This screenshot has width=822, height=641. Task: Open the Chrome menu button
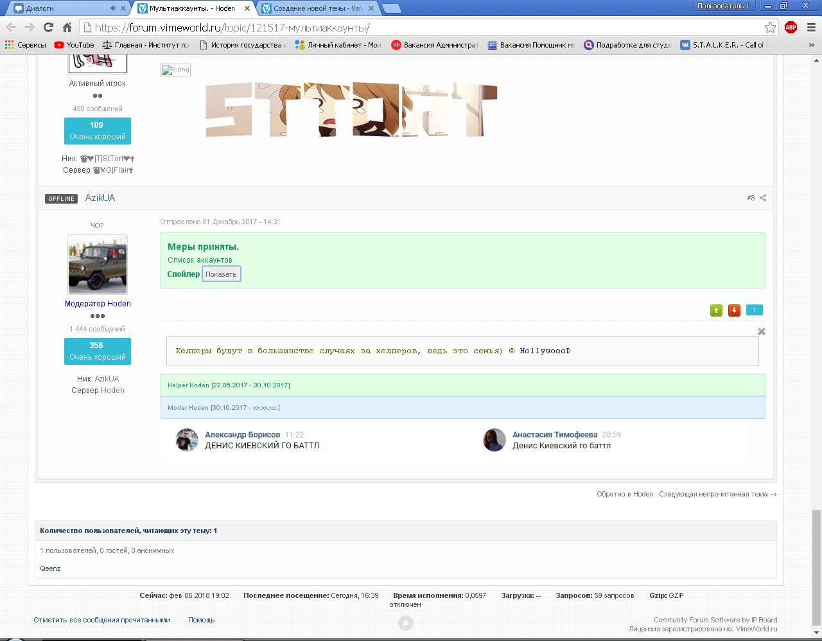coord(810,27)
